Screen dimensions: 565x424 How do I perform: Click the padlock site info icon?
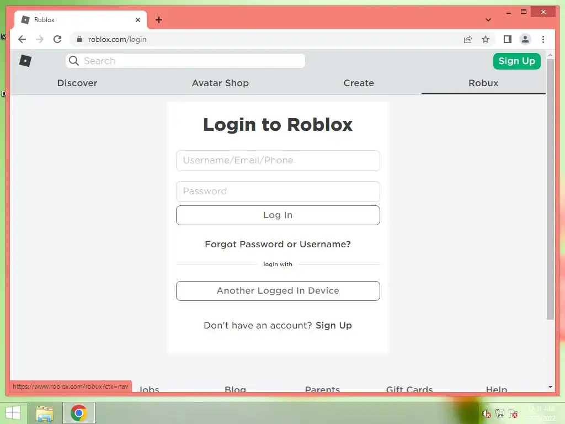pyautogui.click(x=79, y=39)
